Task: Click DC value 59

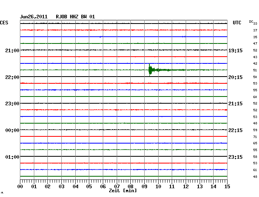Action: click(255, 130)
